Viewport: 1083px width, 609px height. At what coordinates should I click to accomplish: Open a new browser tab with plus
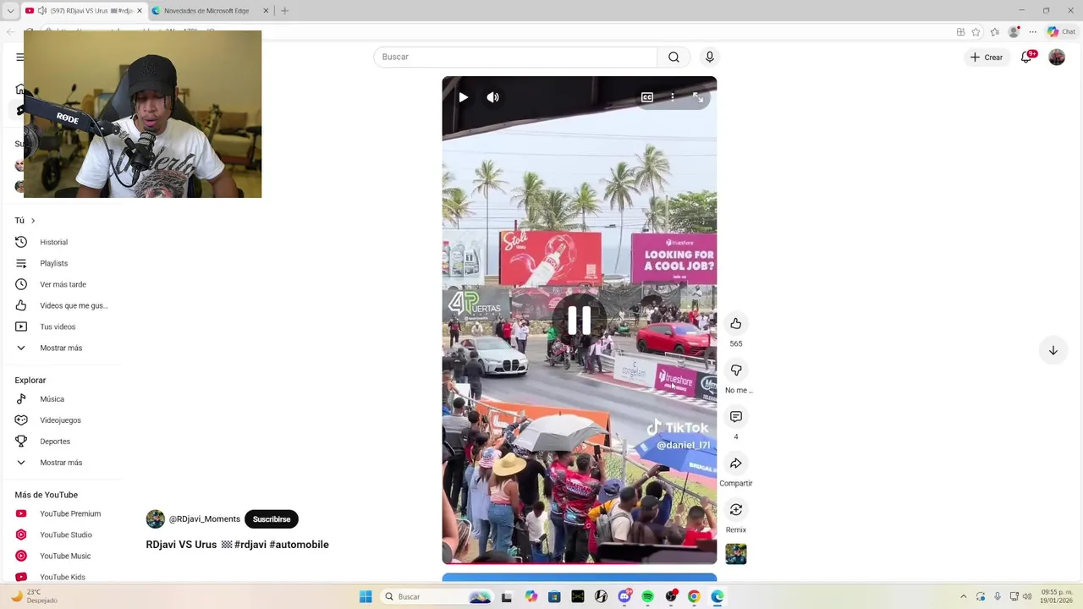[x=284, y=11]
